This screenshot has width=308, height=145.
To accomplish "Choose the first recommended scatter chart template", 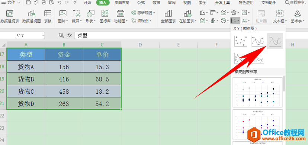I will pyautogui.click(x=257, y=92).
